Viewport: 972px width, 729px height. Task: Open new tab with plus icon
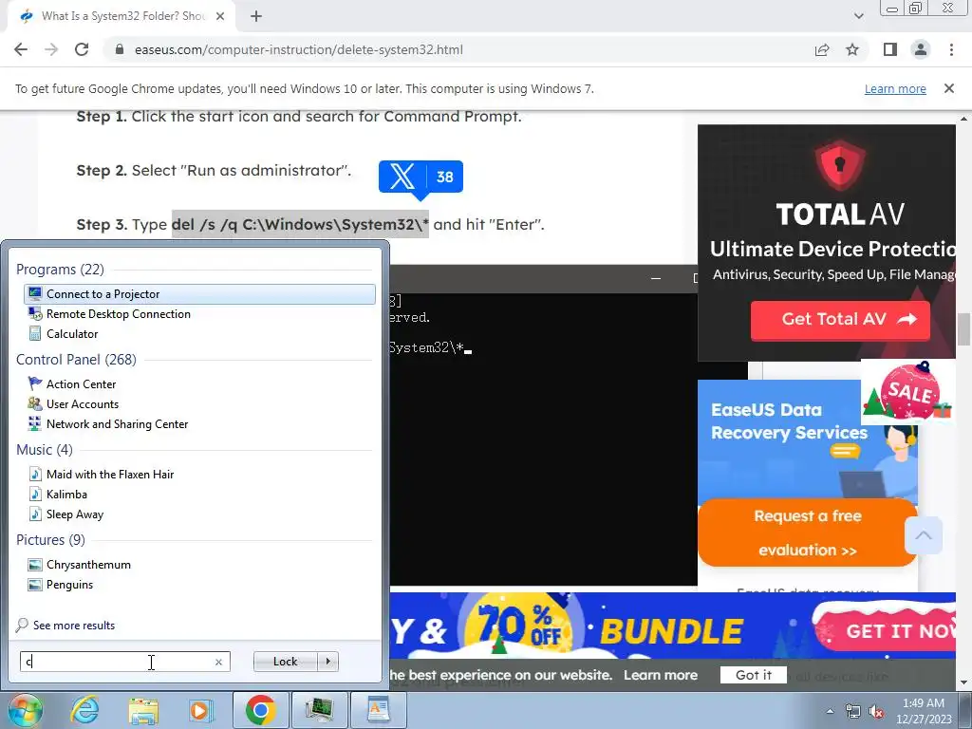click(x=256, y=16)
